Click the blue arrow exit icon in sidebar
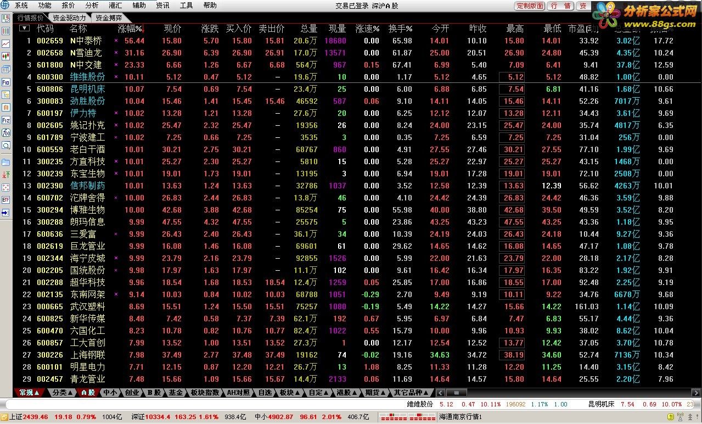 (5, 213)
